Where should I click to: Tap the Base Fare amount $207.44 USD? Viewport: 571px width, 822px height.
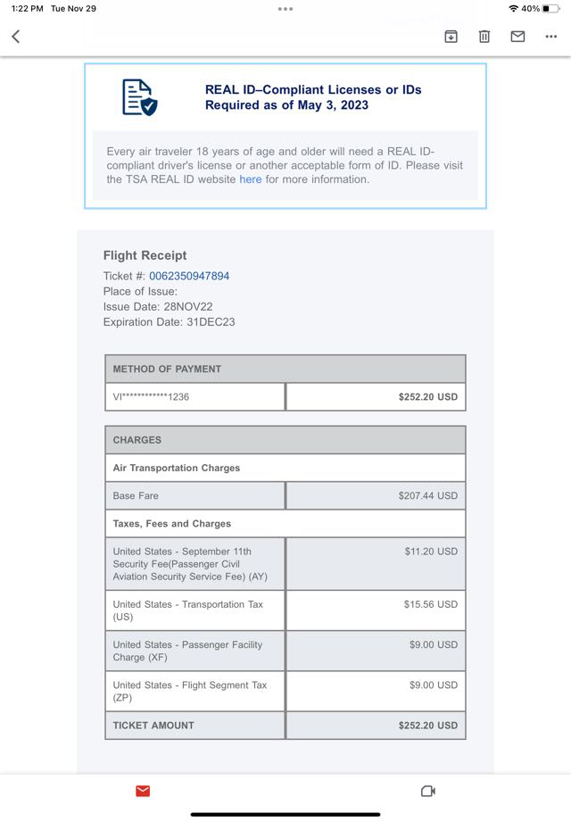[x=427, y=495]
